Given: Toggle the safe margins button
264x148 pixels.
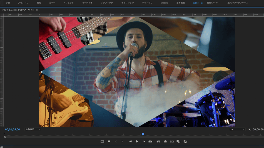Looking at the screenshot, I should click(102, 141).
